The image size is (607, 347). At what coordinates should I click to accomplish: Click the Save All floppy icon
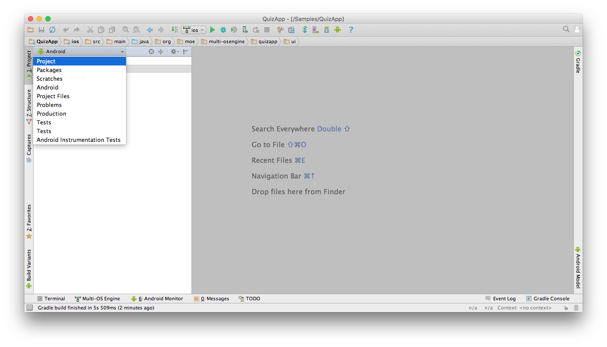pos(41,30)
